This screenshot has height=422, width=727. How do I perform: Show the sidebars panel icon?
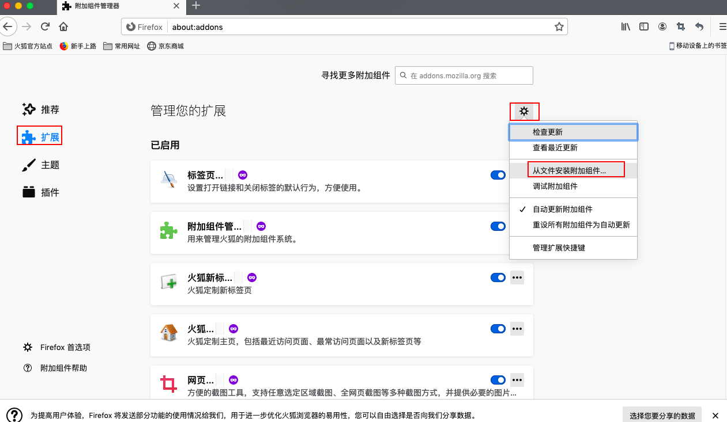[644, 26]
